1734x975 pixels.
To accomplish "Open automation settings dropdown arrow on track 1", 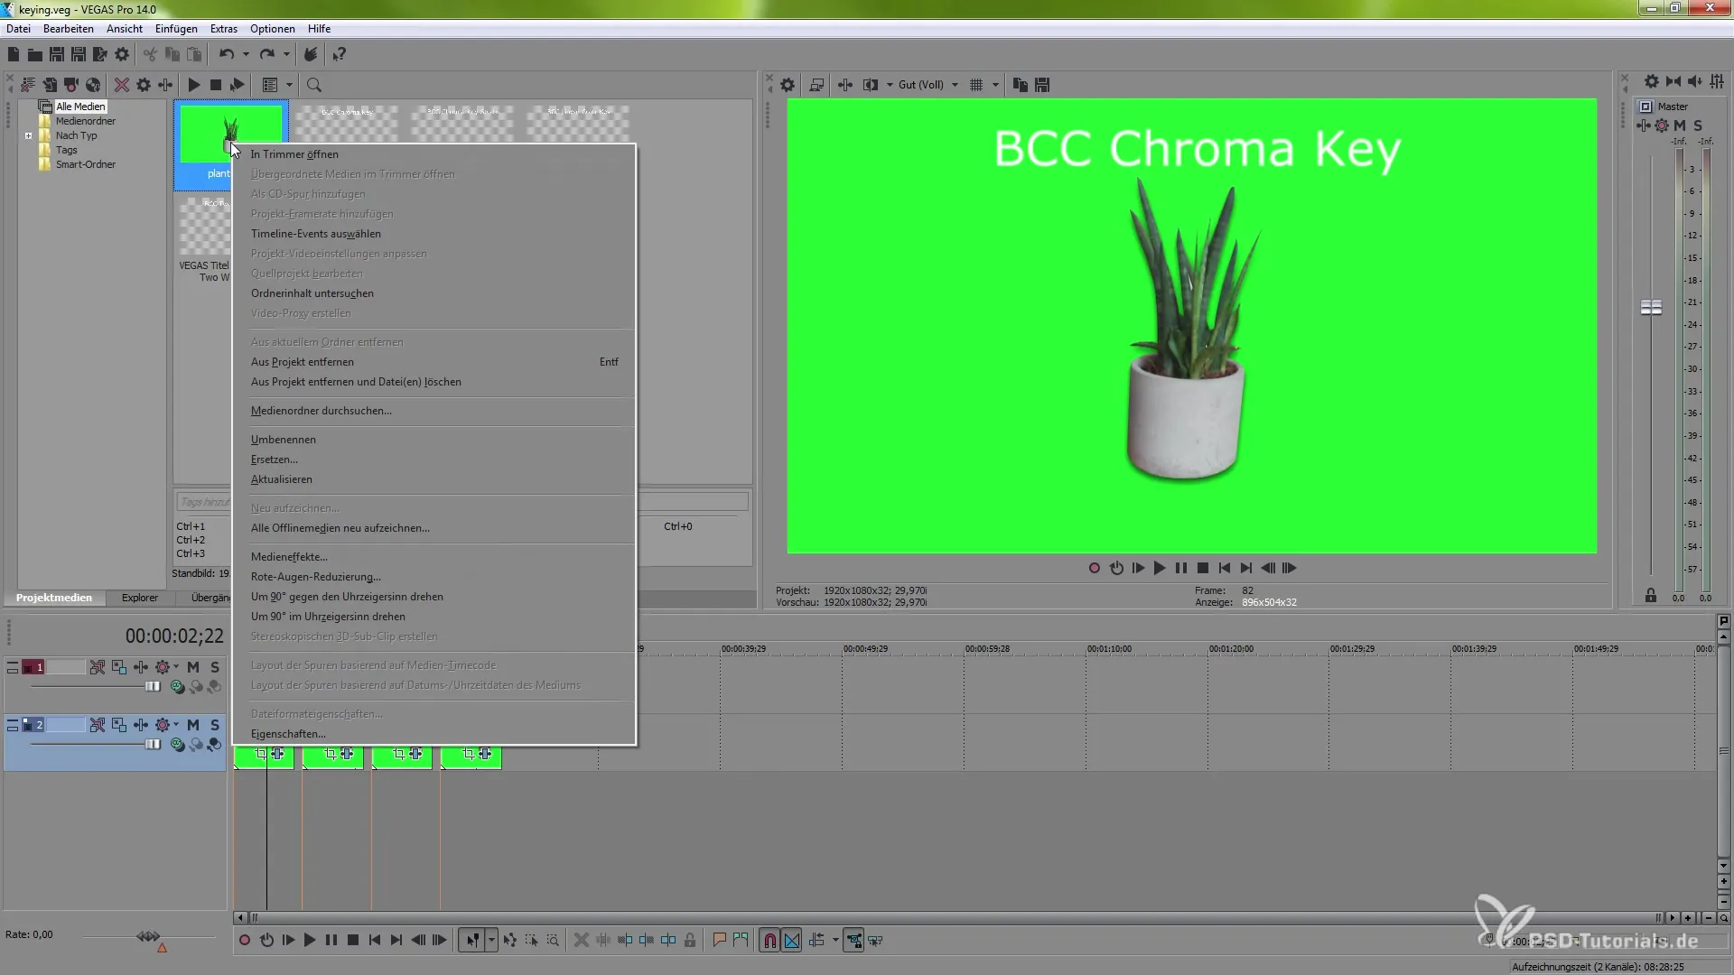I will (176, 667).
